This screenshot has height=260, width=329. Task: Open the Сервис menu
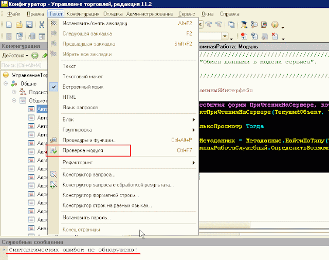pos(187,14)
